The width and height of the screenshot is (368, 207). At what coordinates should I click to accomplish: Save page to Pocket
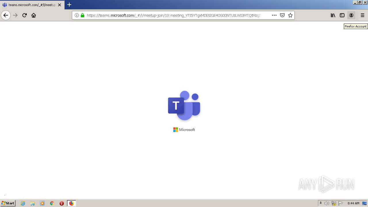pyautogui.click(x=282, y=15)
